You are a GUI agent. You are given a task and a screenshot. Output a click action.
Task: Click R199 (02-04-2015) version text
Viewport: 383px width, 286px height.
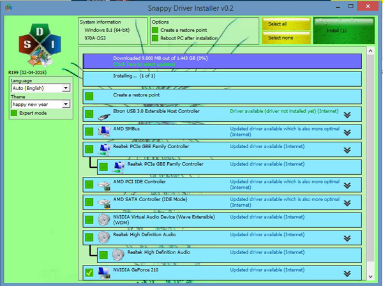(27, 72)
